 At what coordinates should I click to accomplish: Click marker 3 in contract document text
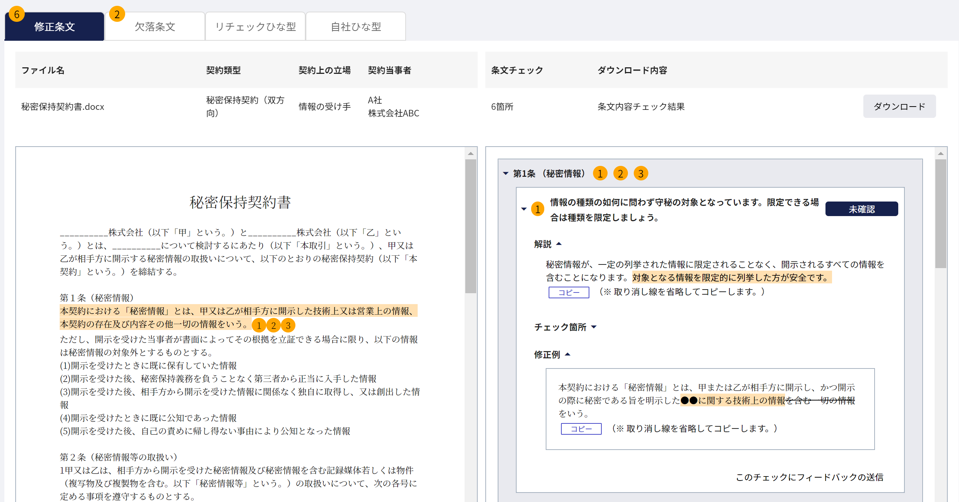tap(288, 325)
